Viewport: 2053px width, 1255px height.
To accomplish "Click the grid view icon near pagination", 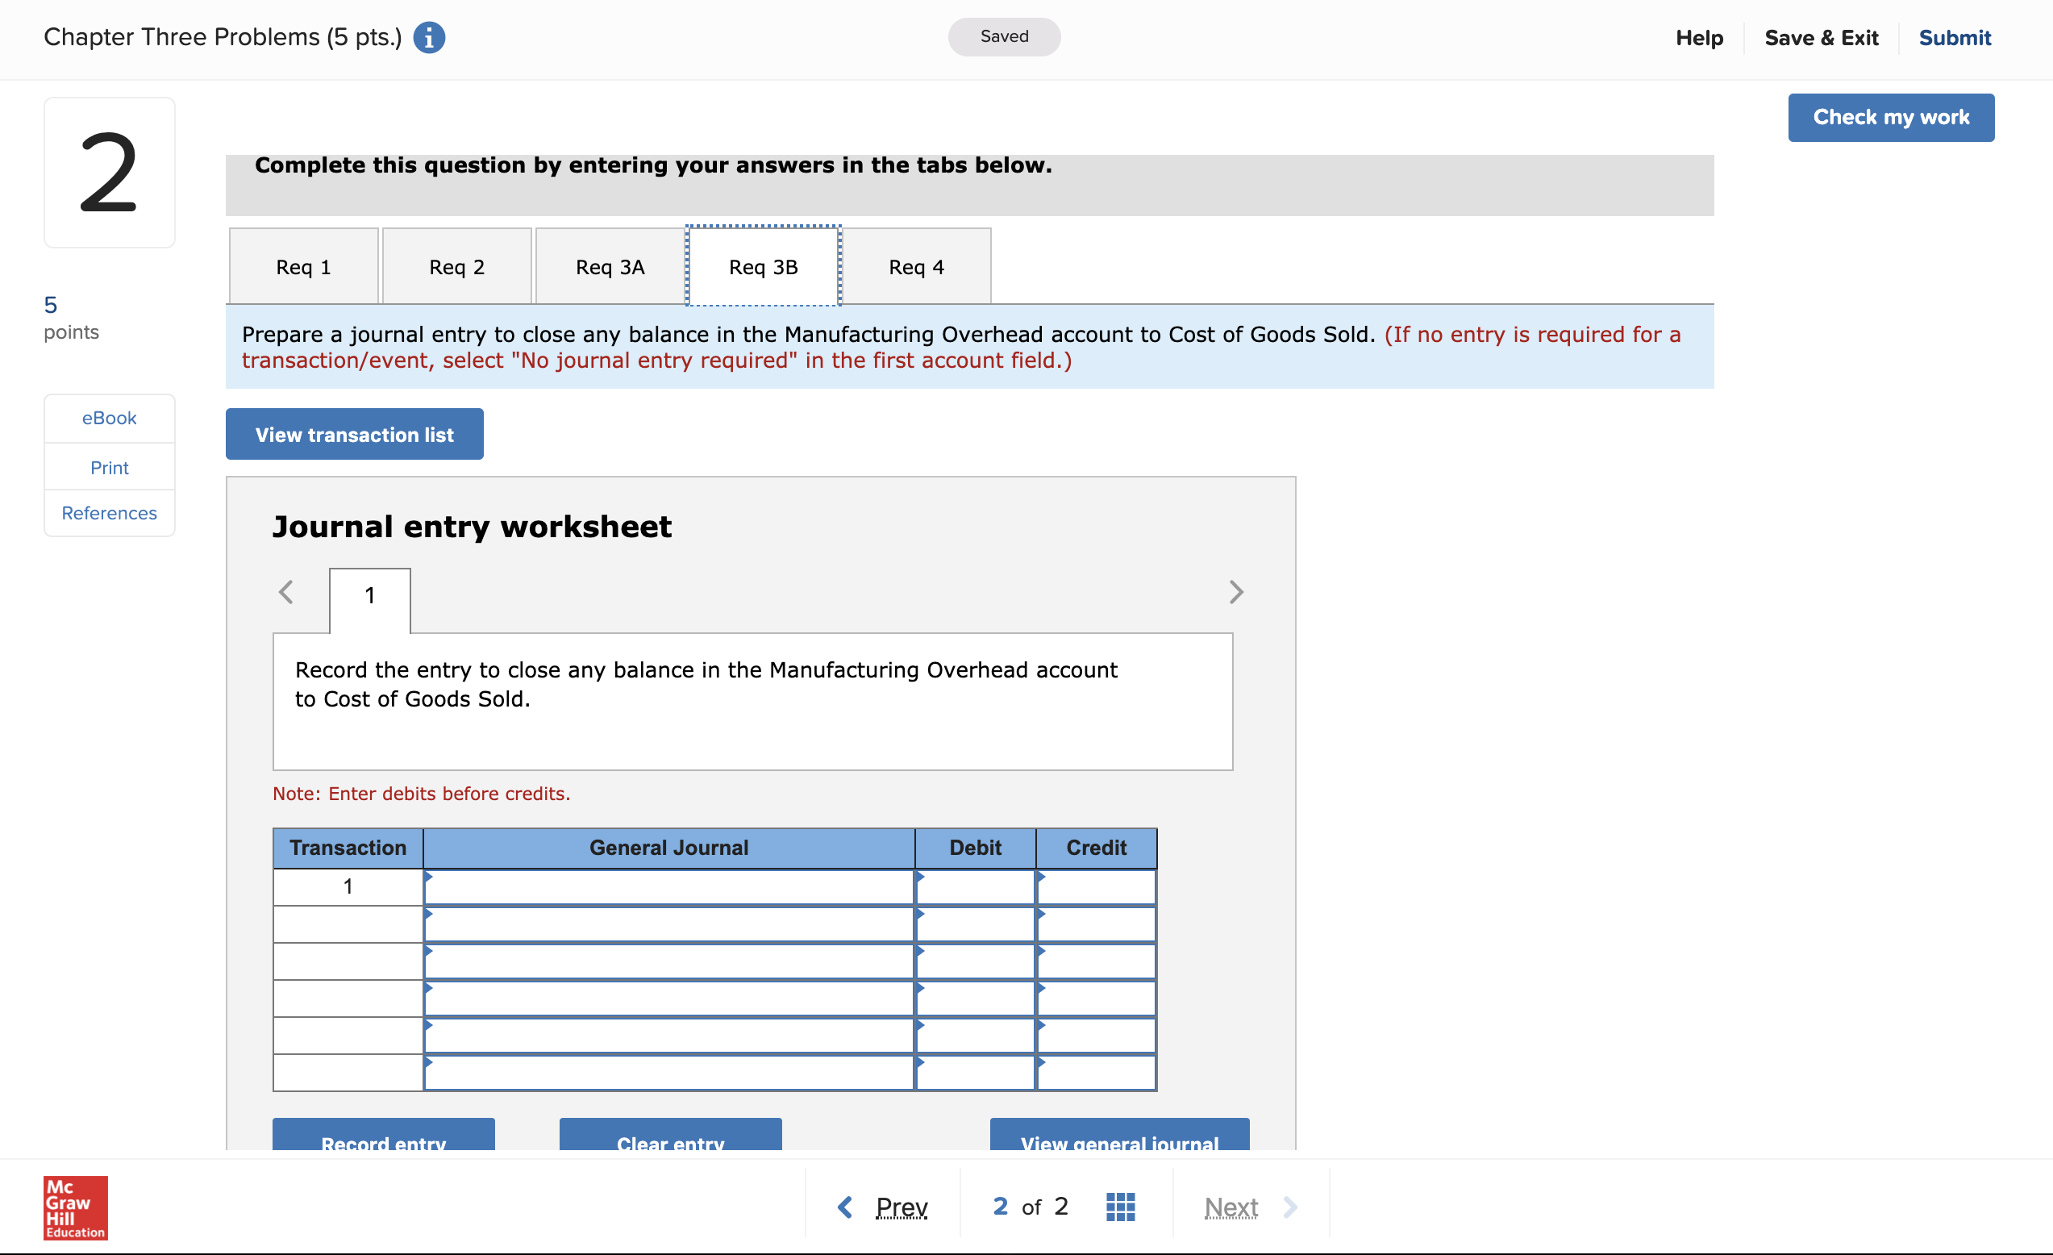I will [1121, 1206].
